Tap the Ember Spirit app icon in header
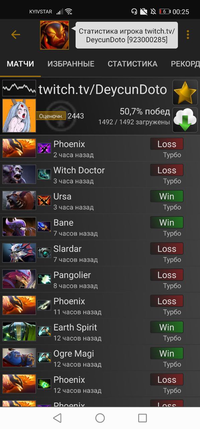 [x=55, y=35]
